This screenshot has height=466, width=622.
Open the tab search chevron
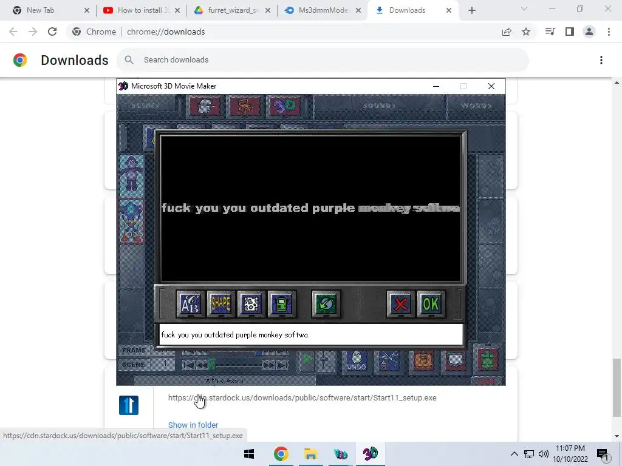tap(524, 8)
